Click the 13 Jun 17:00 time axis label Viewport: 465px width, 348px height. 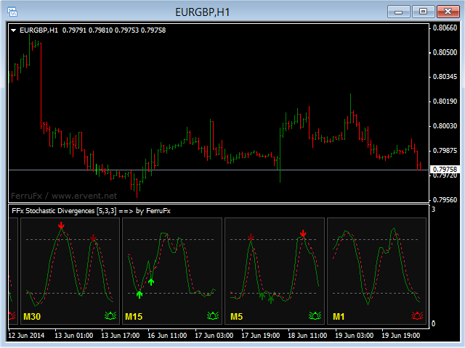click(x=121, y=336)
